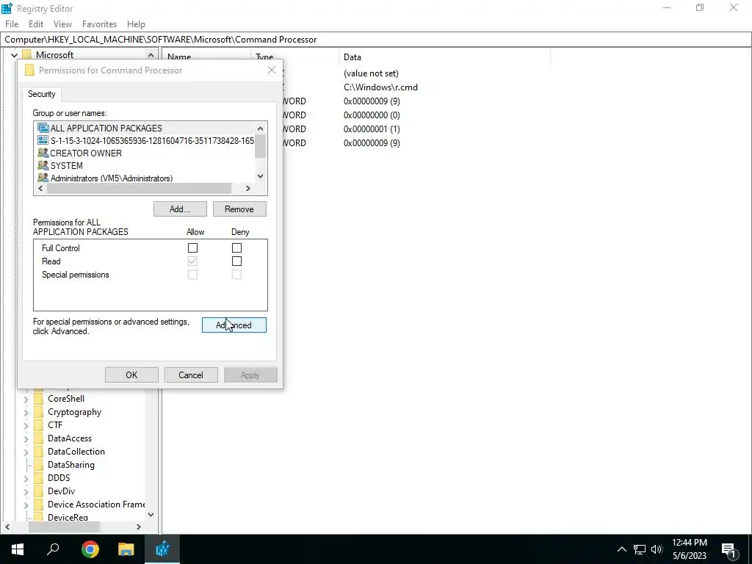Check Allow for Full Control
This screenshot has height=564, width=752.
pos(193,248)
